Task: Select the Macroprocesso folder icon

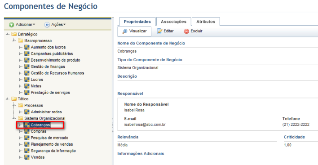Action: [x=21, y=40]
